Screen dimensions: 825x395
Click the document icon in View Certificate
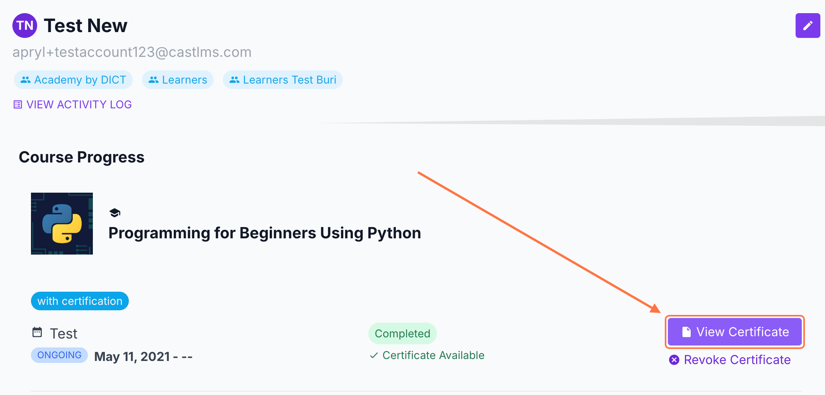(x=686, y=332)
